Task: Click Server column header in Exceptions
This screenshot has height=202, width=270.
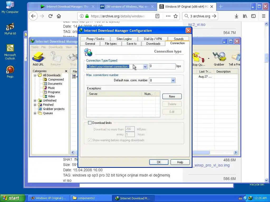Action: click(x=114, y=94)
